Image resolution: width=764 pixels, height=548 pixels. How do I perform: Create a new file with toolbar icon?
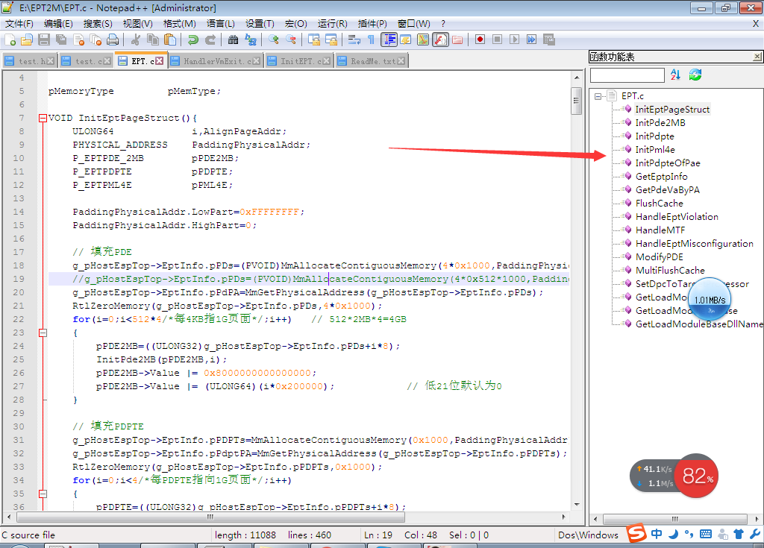coord(10,40)
